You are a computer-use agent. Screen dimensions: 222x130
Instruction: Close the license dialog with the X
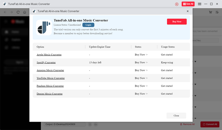click(x=188, y=11)
